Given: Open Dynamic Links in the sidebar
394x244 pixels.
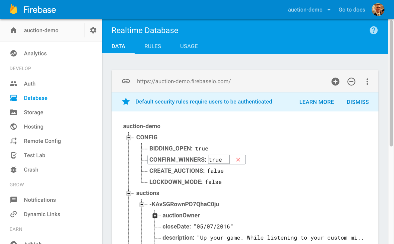Looking at the screenshot, I should click(42, 214).
